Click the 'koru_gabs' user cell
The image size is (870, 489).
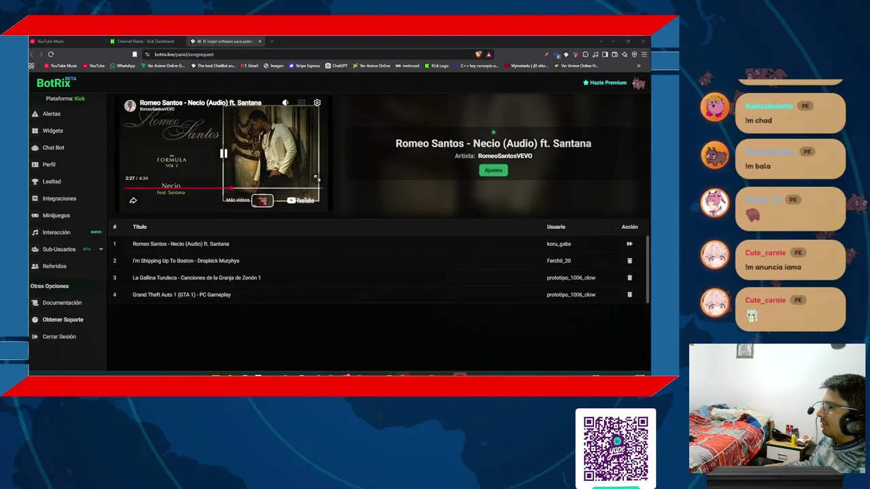point(559,244)
